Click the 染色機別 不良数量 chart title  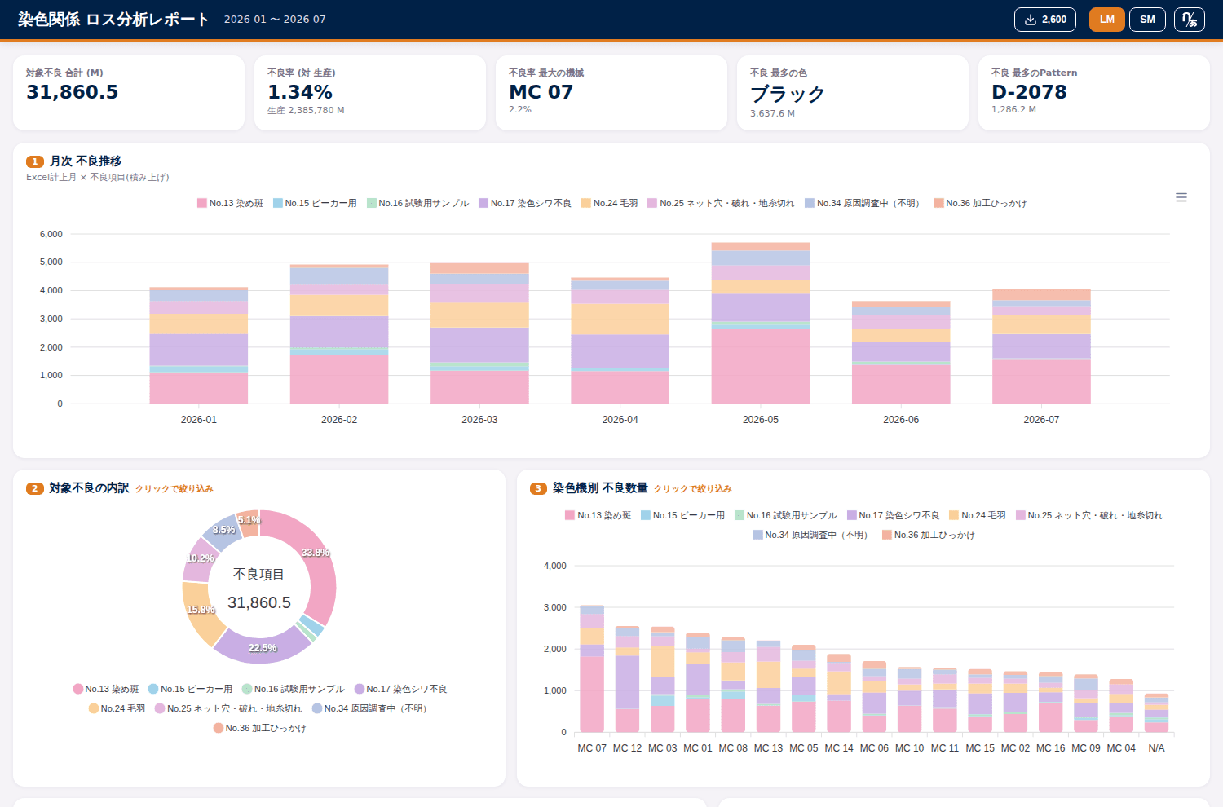pyautogui.click(x=600, y=488)
